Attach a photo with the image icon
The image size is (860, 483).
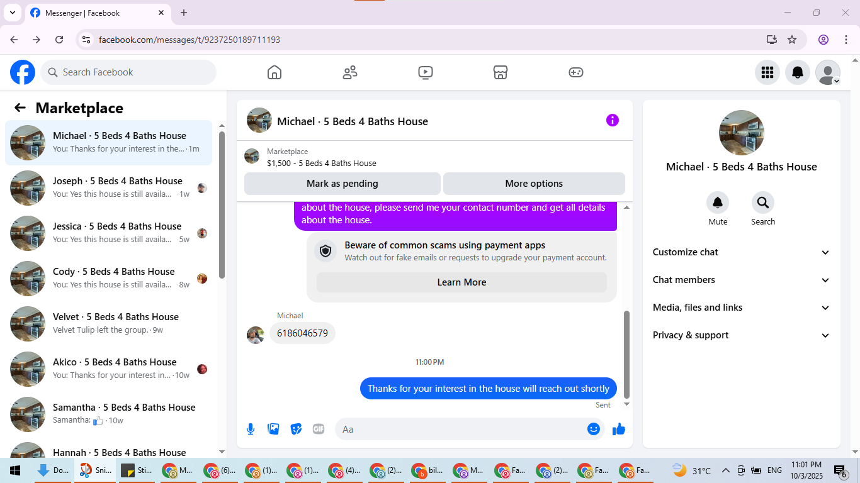click(x=273, y=429)
